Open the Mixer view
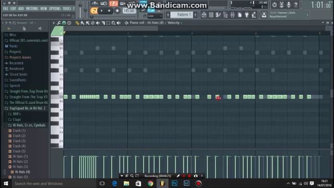This screenshot has width=334, height=188. [x=232, y=15]
